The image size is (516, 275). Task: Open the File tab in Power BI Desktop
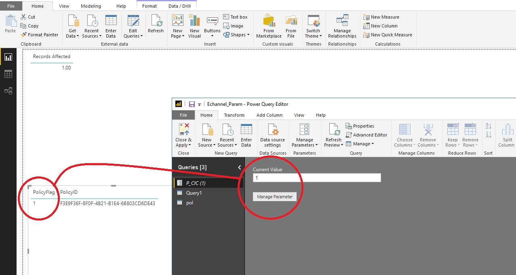click(x=11, y=6)
